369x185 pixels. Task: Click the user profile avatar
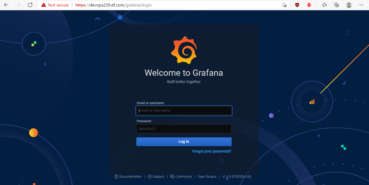[349, 5]
